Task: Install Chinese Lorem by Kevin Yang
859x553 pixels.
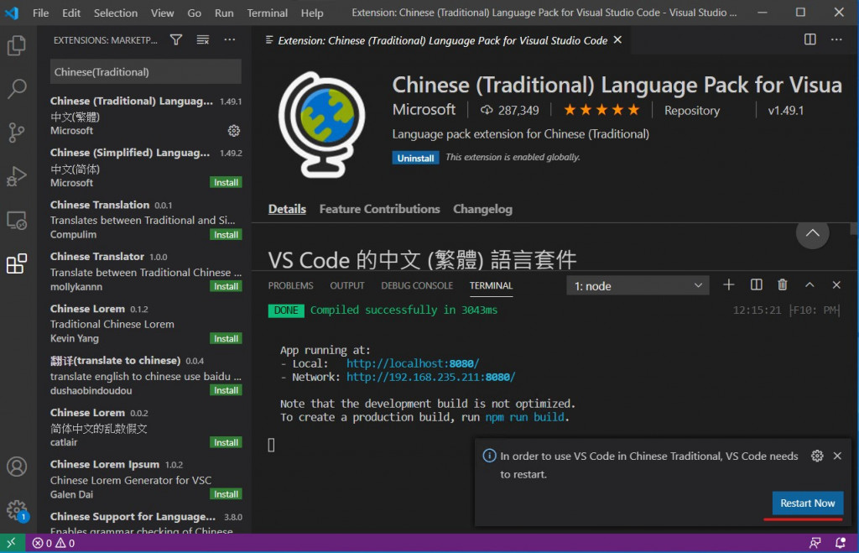Action: click(226, 339)
